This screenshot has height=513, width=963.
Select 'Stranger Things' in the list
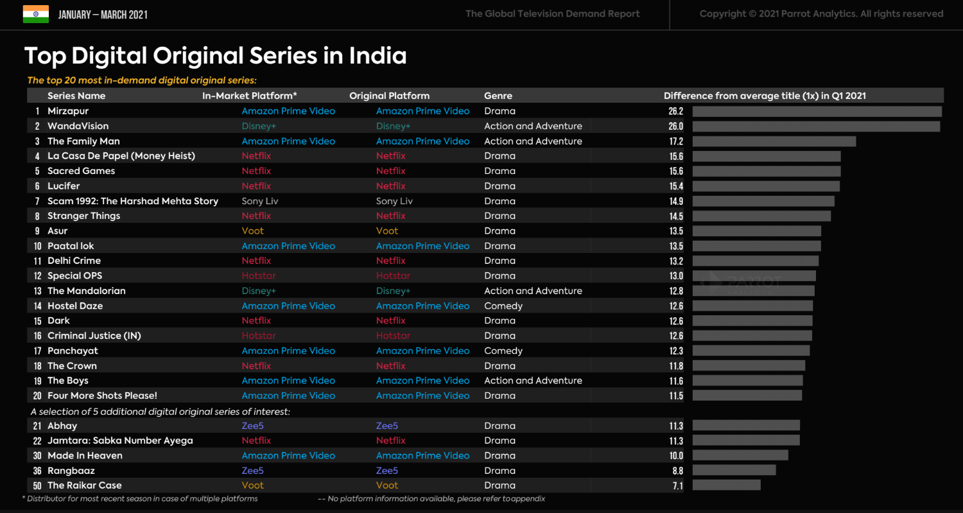(x=83, y=216)
